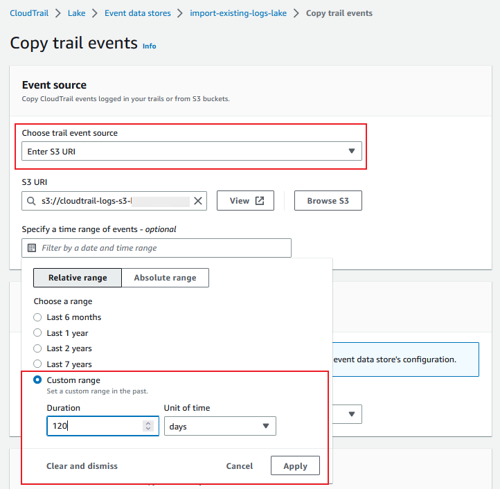Screen dimensions: 500x489
Task: Open import-existing-logs-lake breadcrumb link
Action: tap(238, 13)
